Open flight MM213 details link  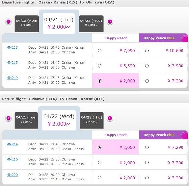[12, 48]
